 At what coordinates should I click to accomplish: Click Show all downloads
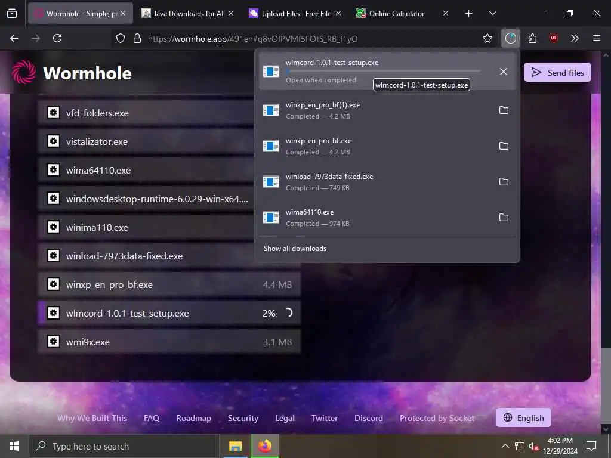[295, 249]
